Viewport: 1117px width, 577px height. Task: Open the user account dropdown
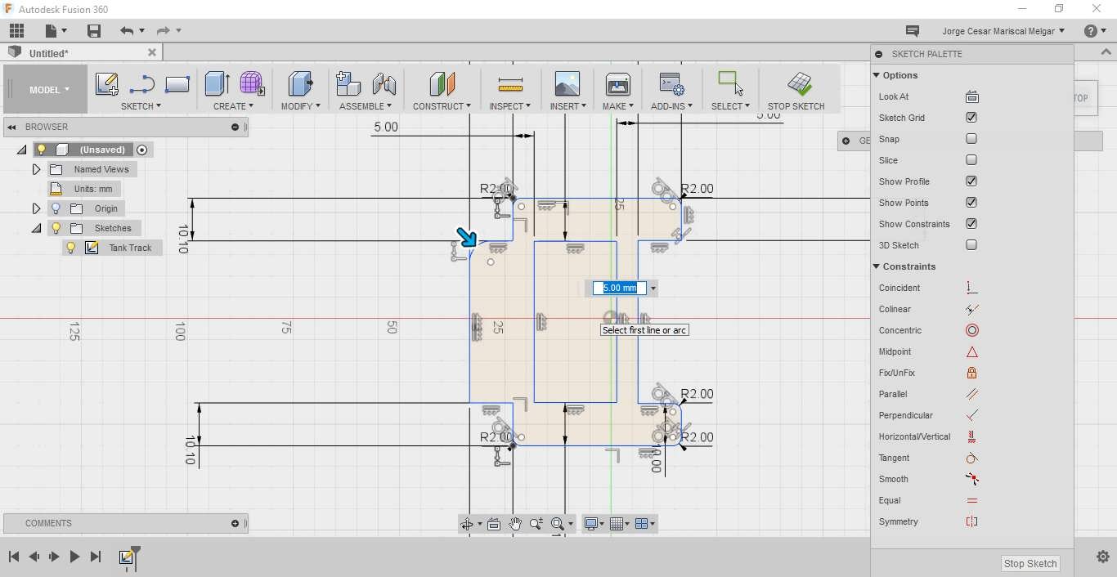[1003, 31]
